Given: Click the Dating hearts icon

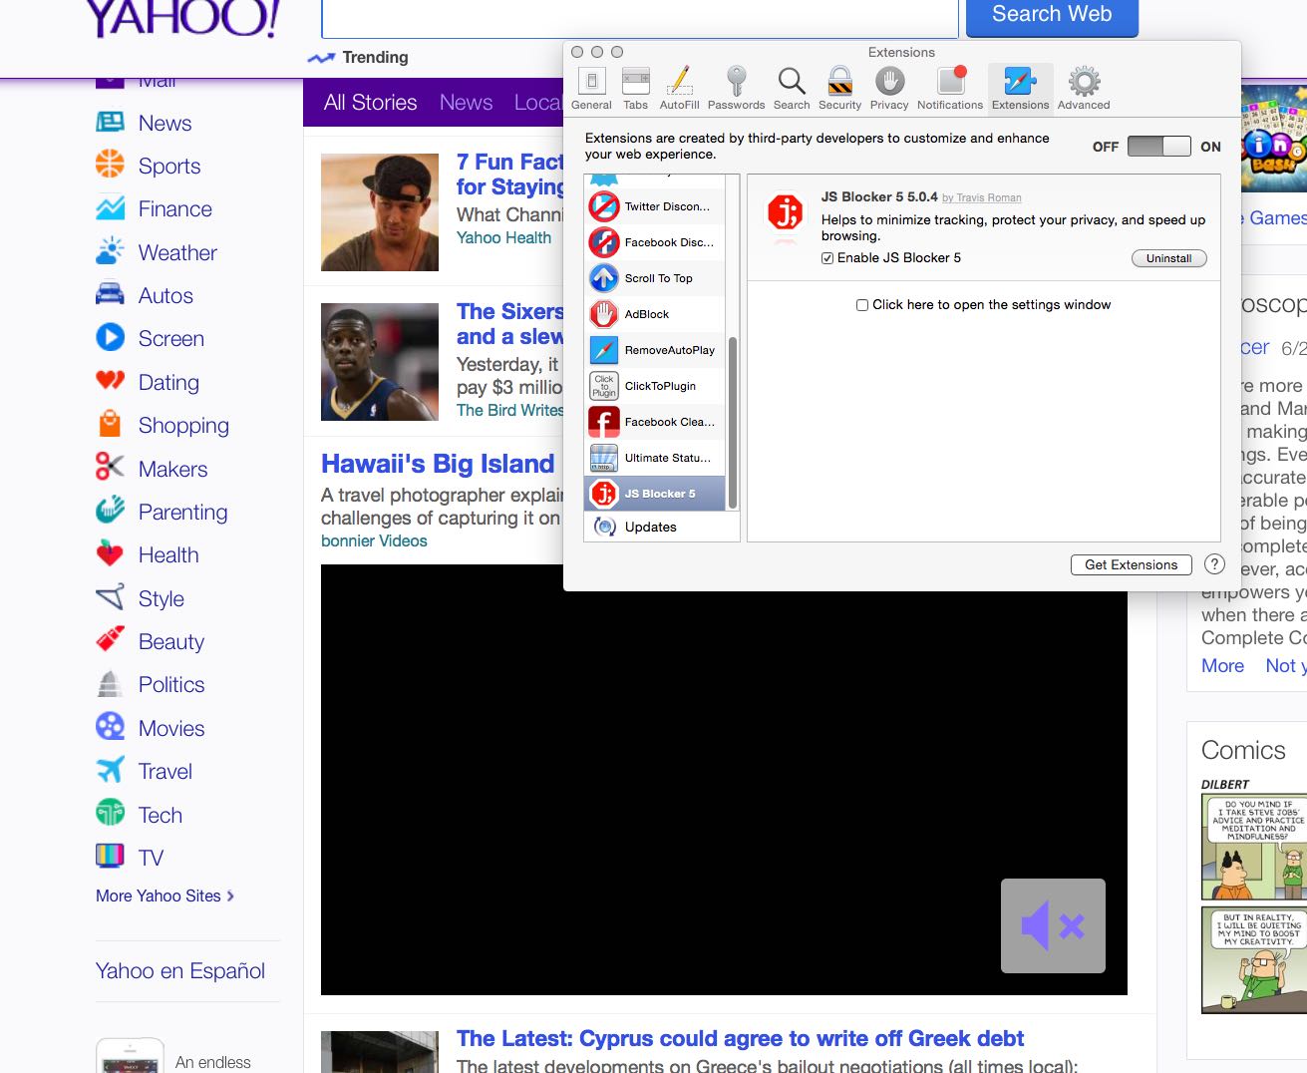Looking at the screenshot, I should click(110, 380).
